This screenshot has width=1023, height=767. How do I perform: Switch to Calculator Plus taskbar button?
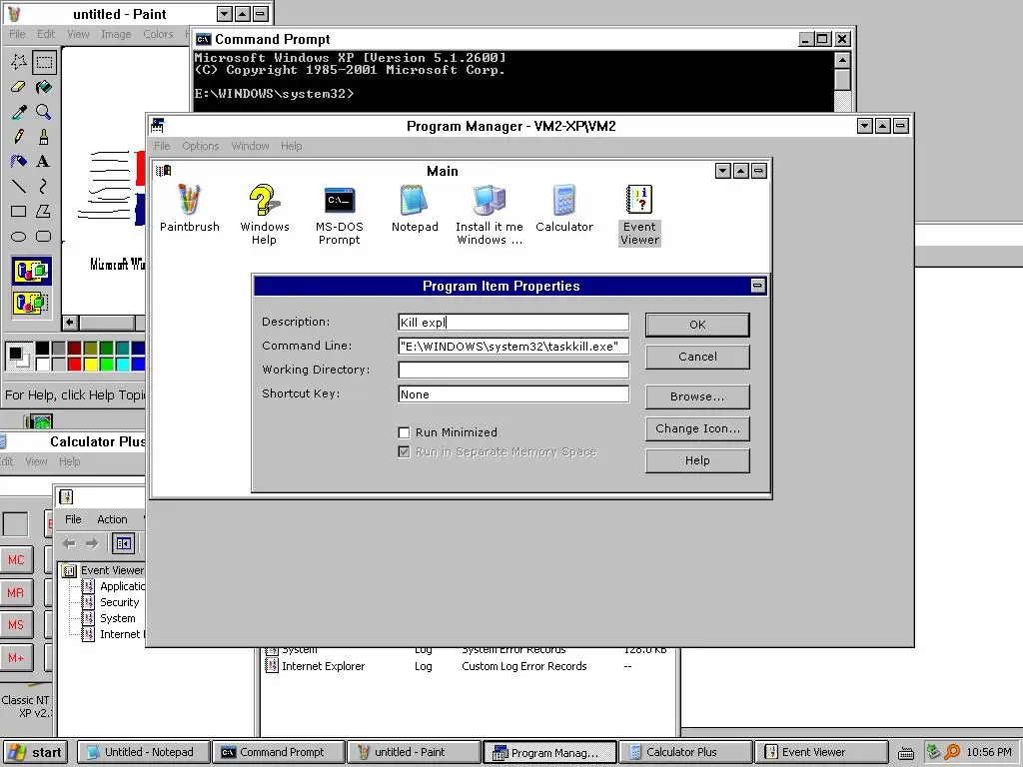pyautogui.click(x=683, y=752)
